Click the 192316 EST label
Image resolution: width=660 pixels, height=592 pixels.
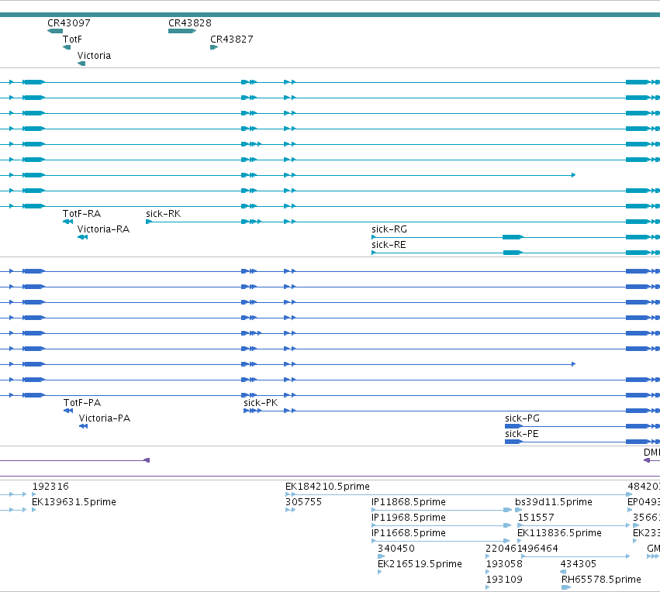50,487
